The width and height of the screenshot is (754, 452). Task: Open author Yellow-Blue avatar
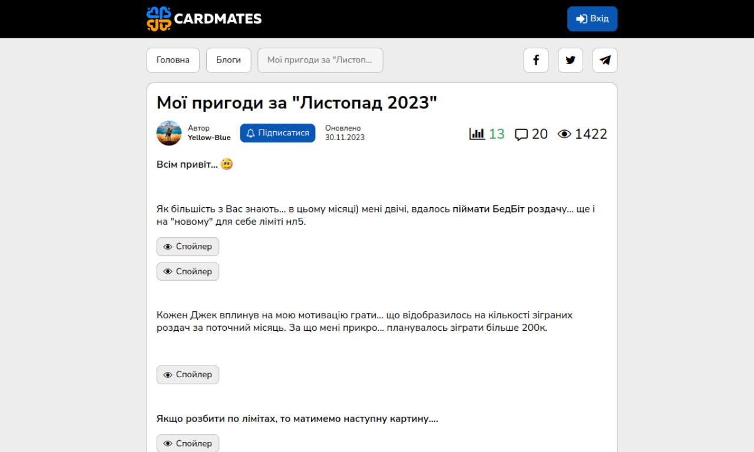(x=169, y=133)
